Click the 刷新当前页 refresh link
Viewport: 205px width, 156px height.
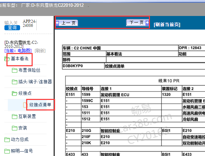[x=167, y=24]
